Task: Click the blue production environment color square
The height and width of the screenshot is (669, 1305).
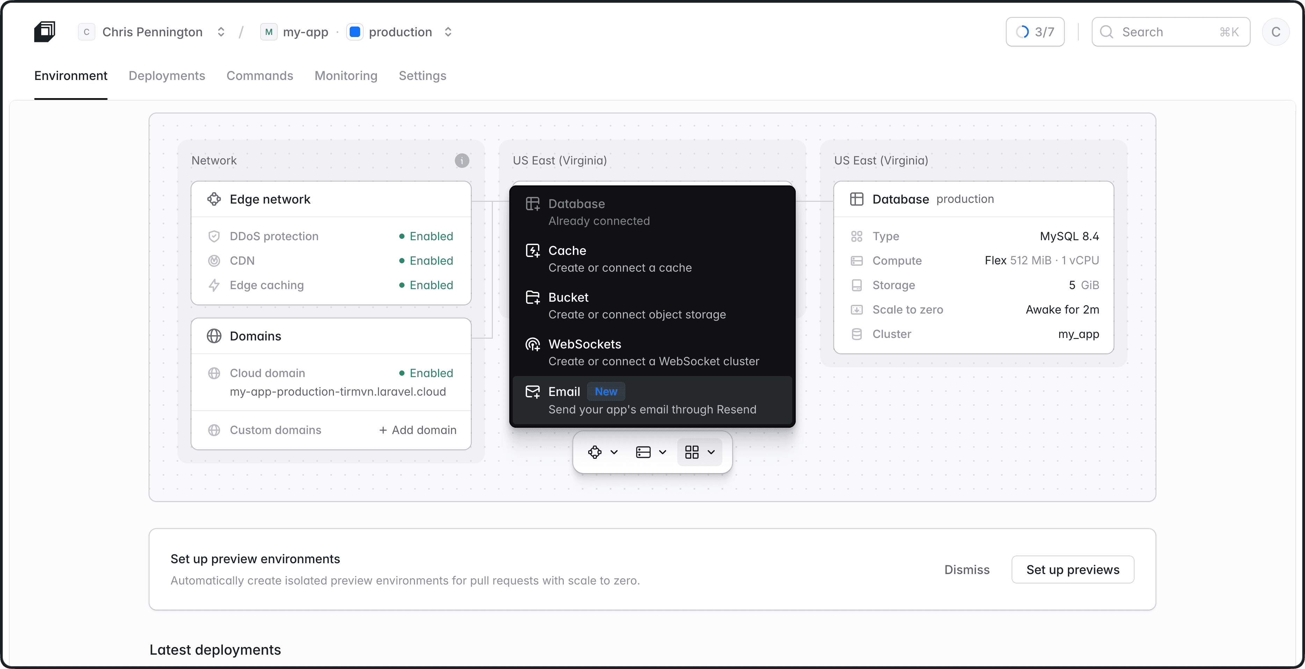Action: click(x=355, y=32)
